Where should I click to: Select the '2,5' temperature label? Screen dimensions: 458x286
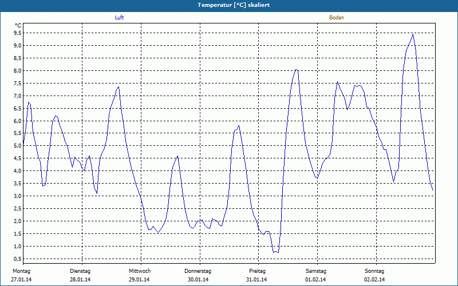click(17, 208)
